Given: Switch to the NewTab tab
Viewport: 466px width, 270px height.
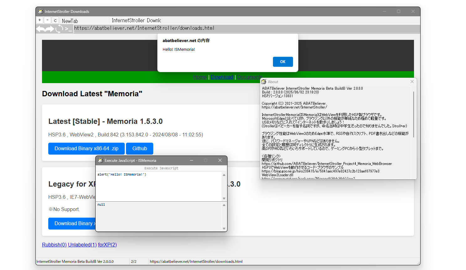Looking at the screenshot, I should 85,21.
